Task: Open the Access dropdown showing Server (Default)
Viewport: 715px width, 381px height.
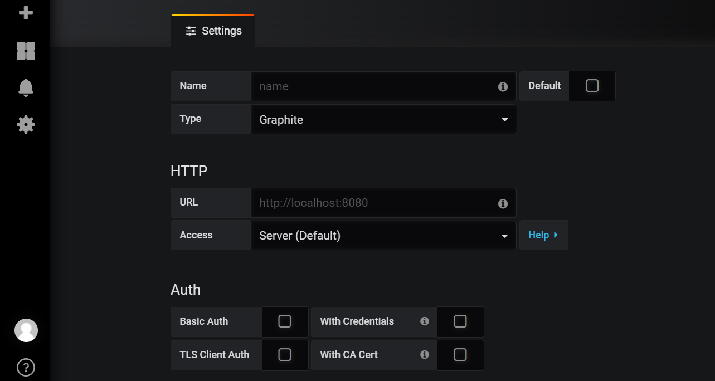Action: point(383,236)
